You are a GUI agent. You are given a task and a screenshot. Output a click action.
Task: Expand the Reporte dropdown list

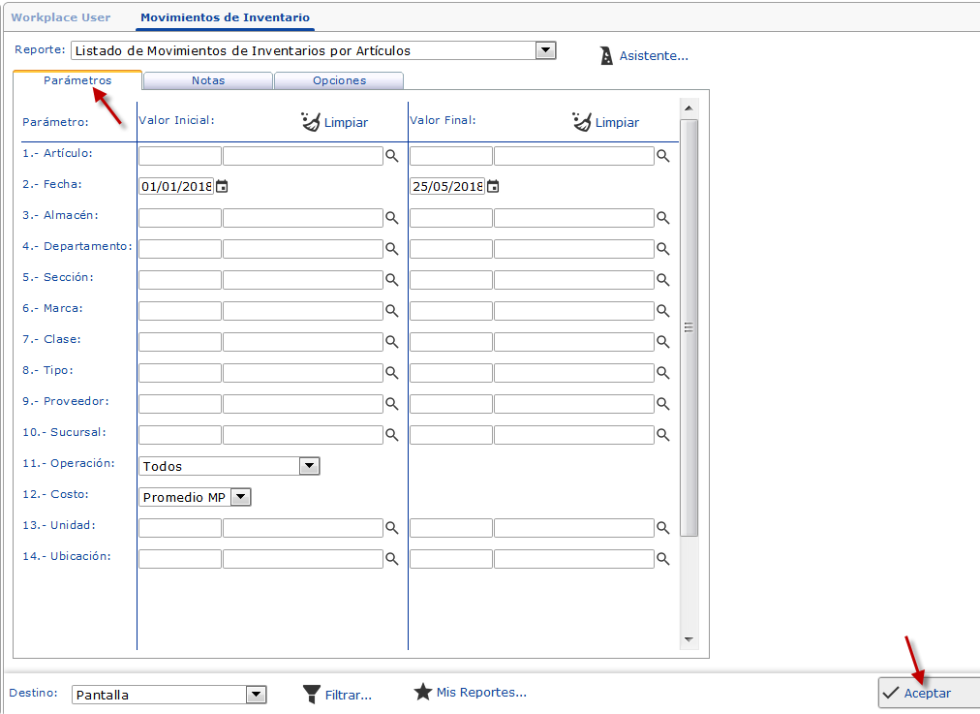click(546, 50)
